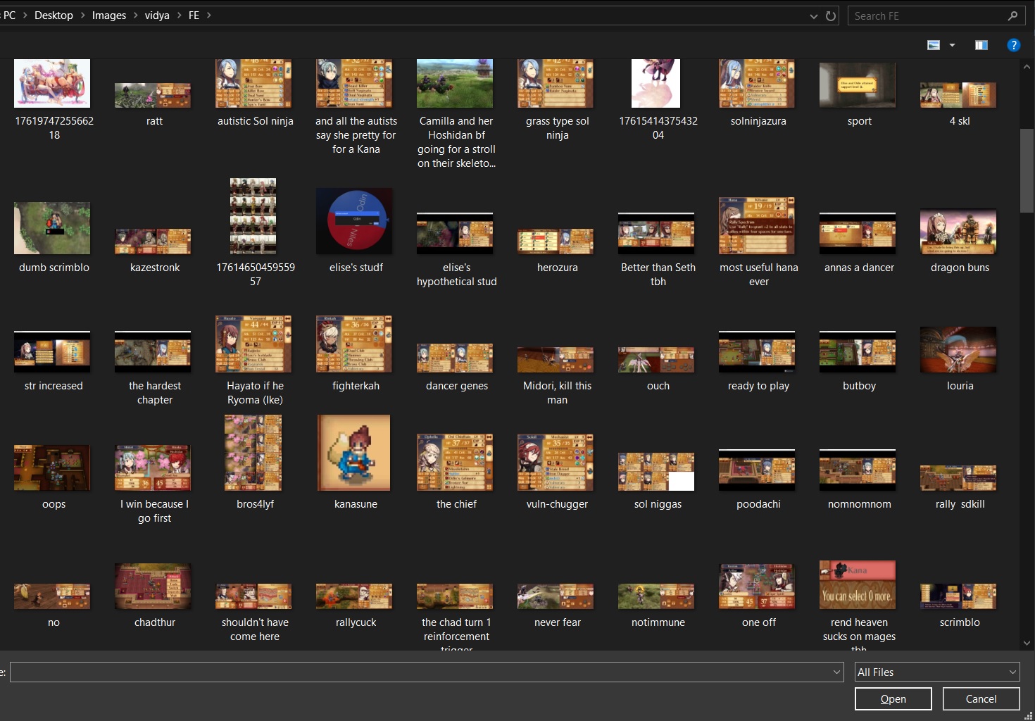
Task: Select the solninjazura thumbnail
Action: (x=757, y=83)
